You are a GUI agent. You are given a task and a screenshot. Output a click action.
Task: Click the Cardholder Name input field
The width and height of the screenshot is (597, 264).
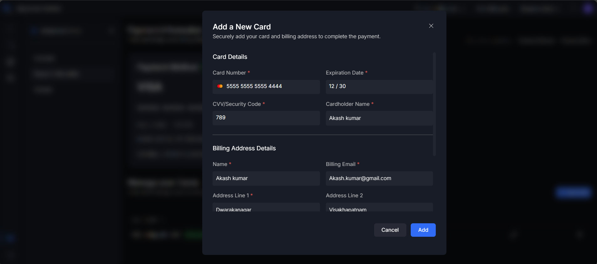(379, 118)
